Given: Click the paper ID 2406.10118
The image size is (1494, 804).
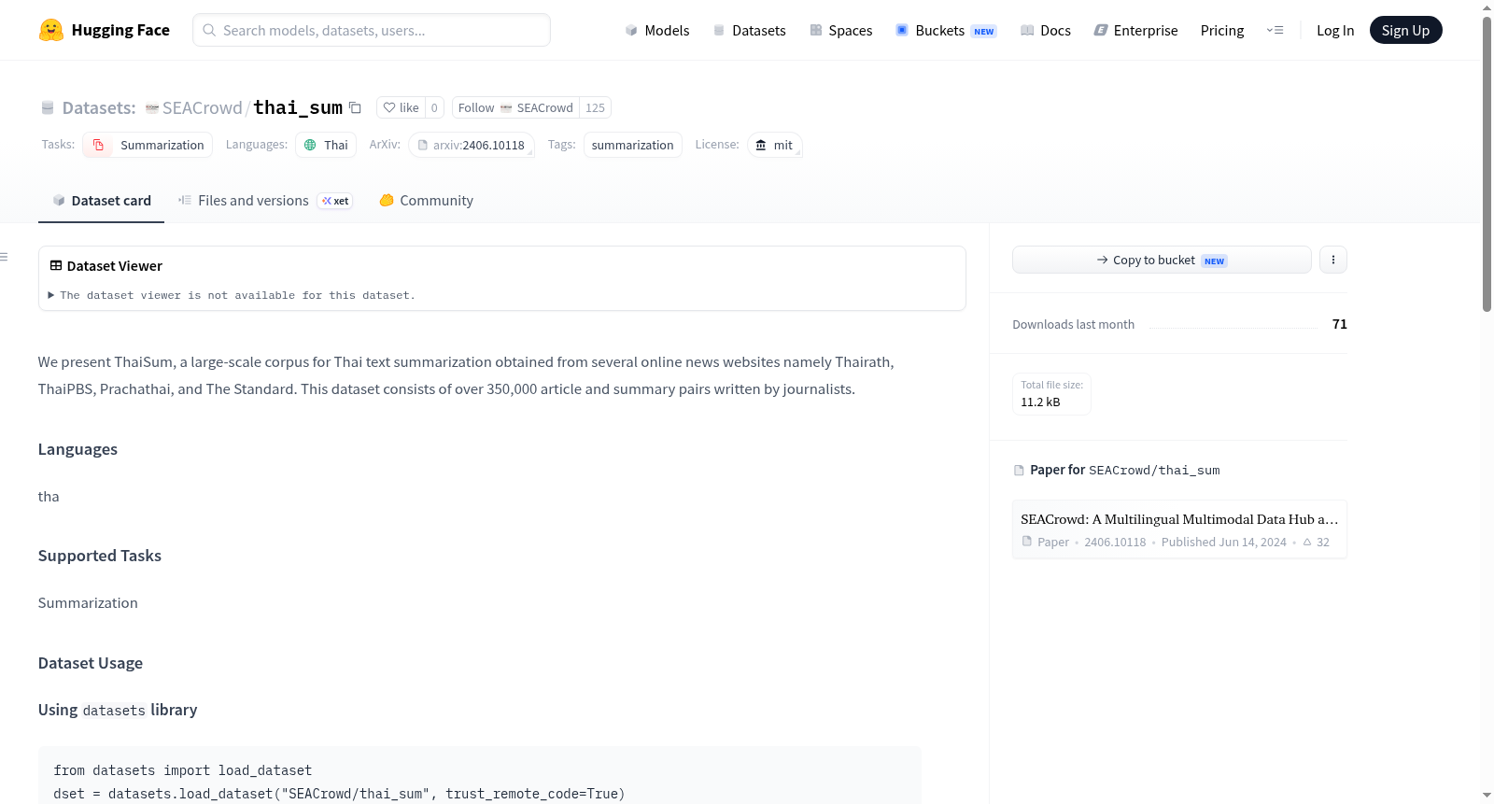Looking at the screenshot, I should coord(1115,542).
